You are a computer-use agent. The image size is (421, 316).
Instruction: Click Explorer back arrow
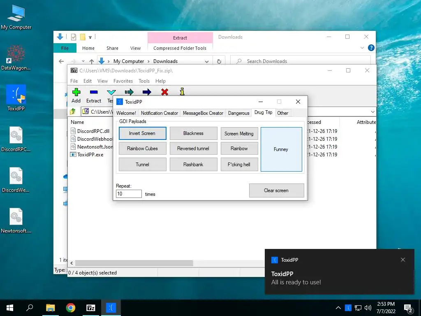point(61,61)
